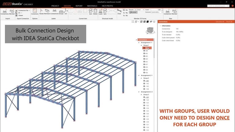Click the Draw forces icon
Screen dimensions: 235x132
[119, 12]
